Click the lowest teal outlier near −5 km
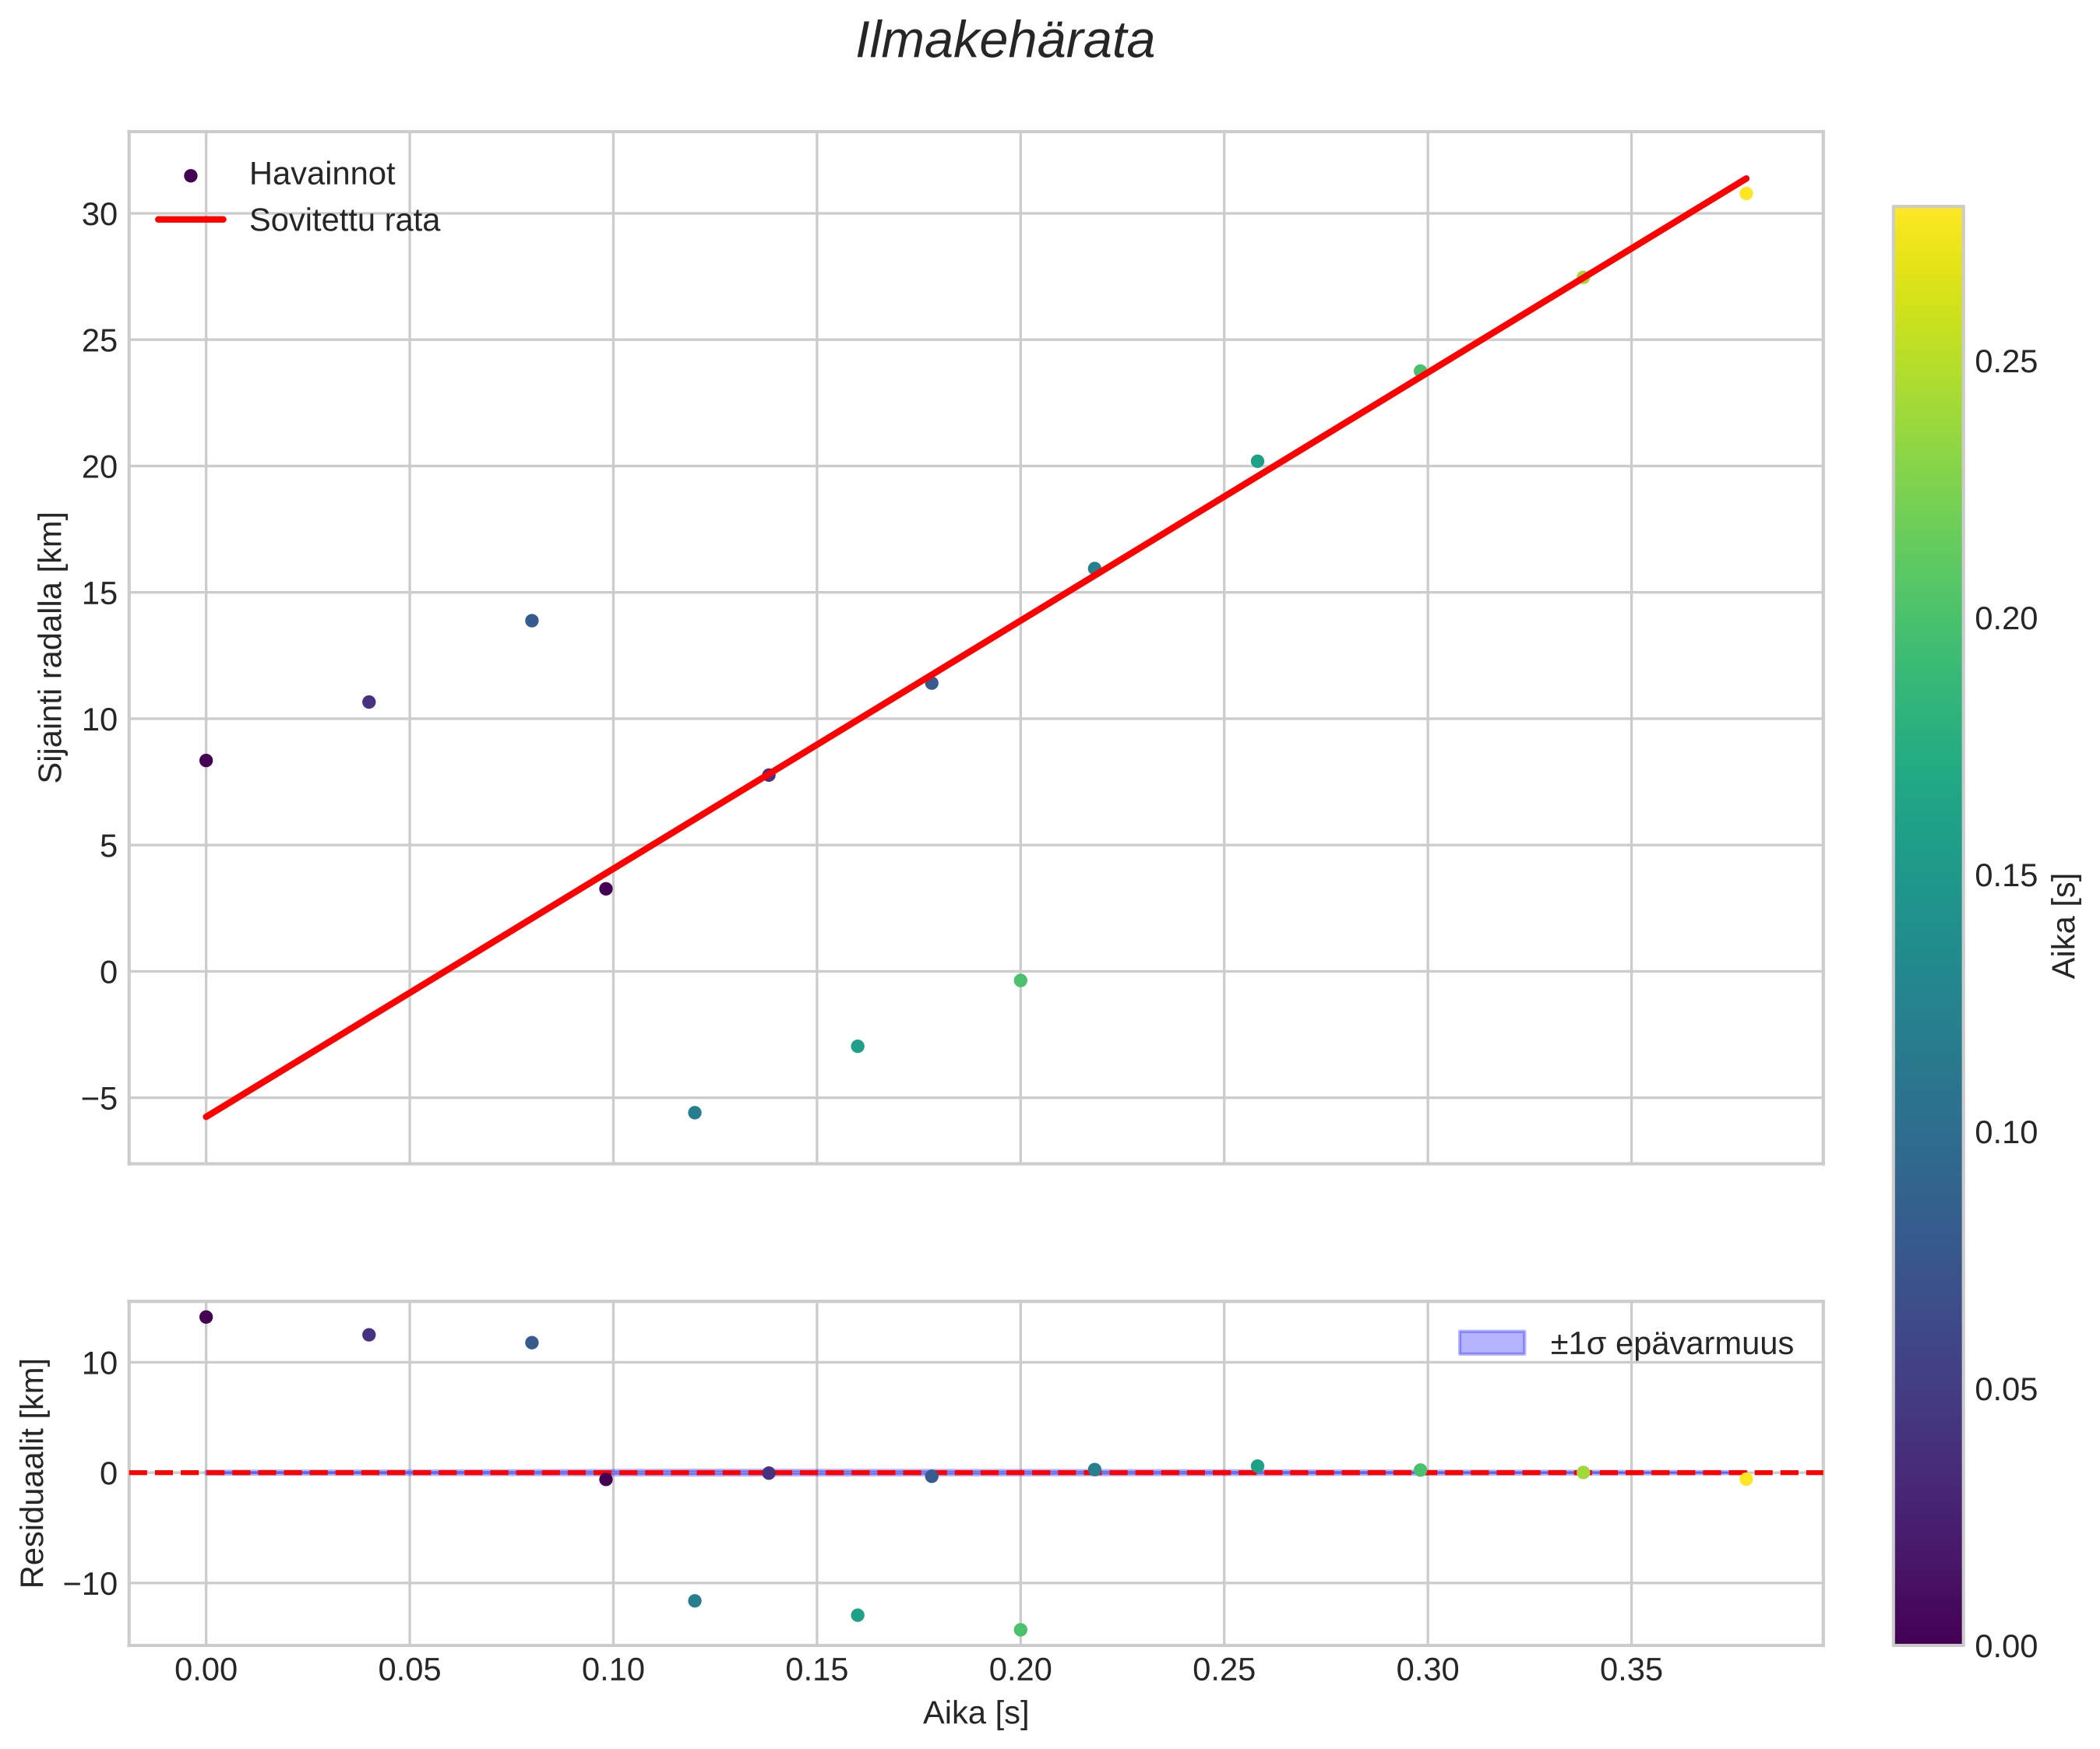The width and height of the screenshot is (2100, 1749). click(x=695, y=1112)
